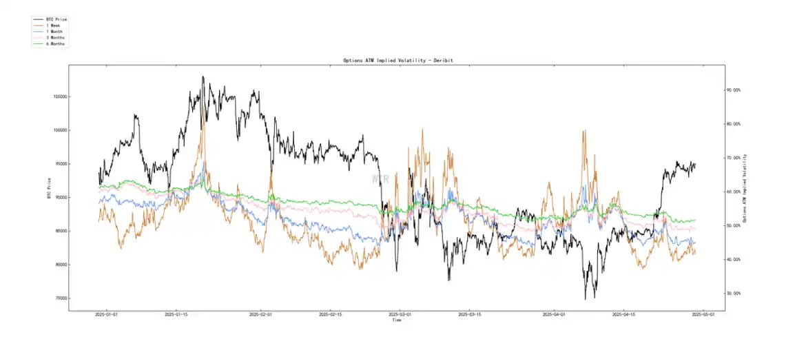795x350 pixels.
Task: Click the 75000 price tick label
Action: point(59,298)
